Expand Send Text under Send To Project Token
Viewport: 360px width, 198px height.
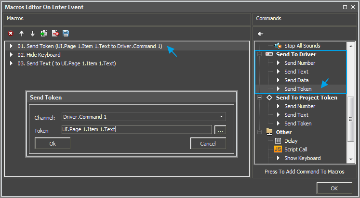click(x=278, y=115)
